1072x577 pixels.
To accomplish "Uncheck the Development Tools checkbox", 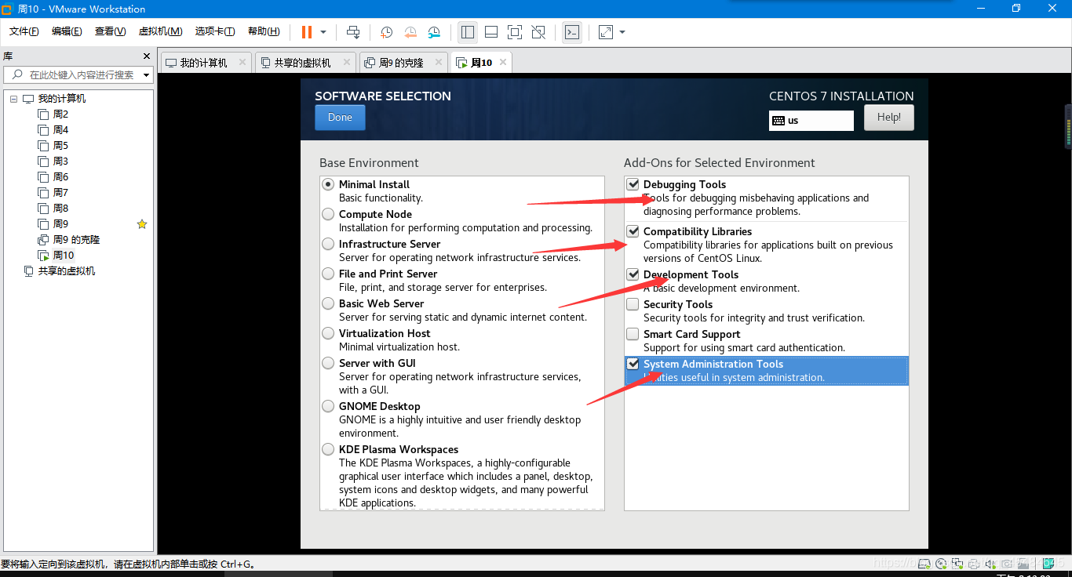I will click(633, 274).
